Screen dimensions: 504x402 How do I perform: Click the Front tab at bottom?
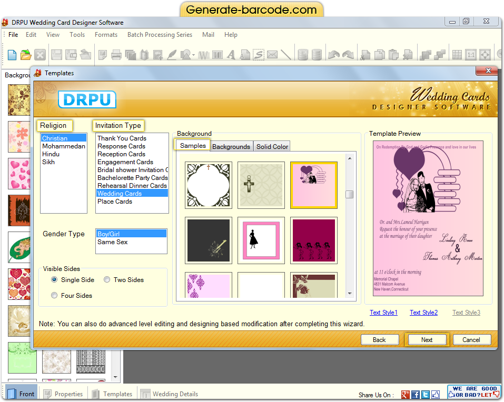click(x=21, y=394)
